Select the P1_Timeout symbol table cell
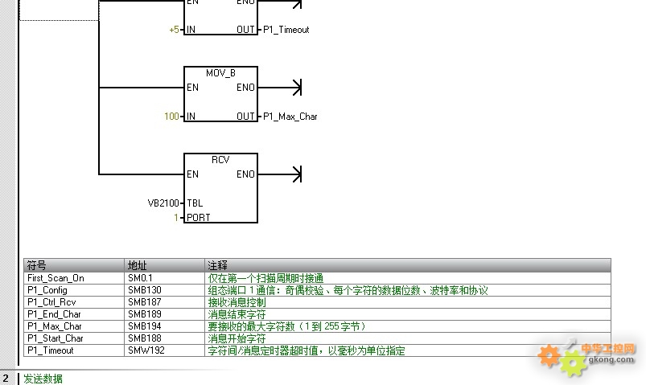 tap(74, 350)
